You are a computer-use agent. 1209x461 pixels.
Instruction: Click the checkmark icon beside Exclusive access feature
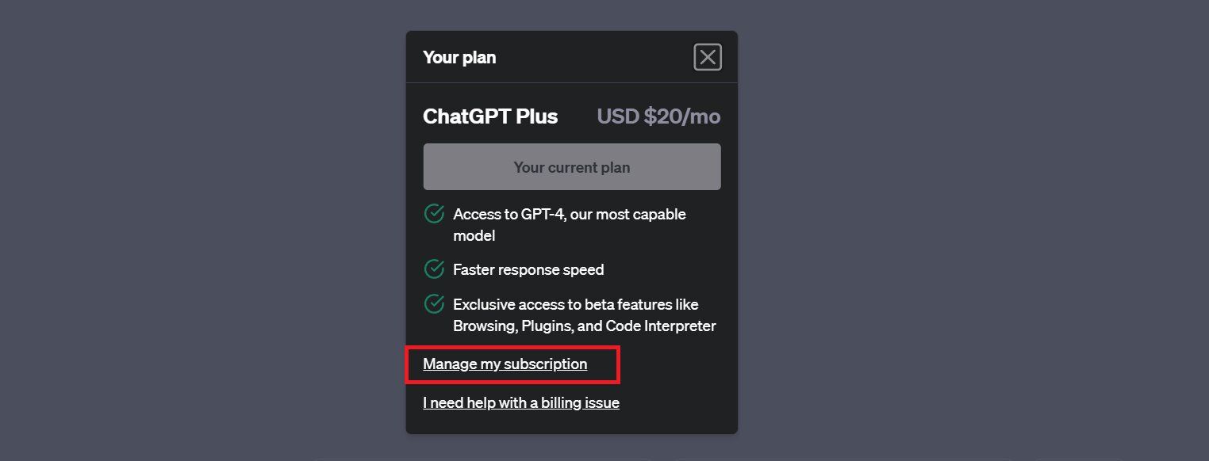[x=434, y=304]
